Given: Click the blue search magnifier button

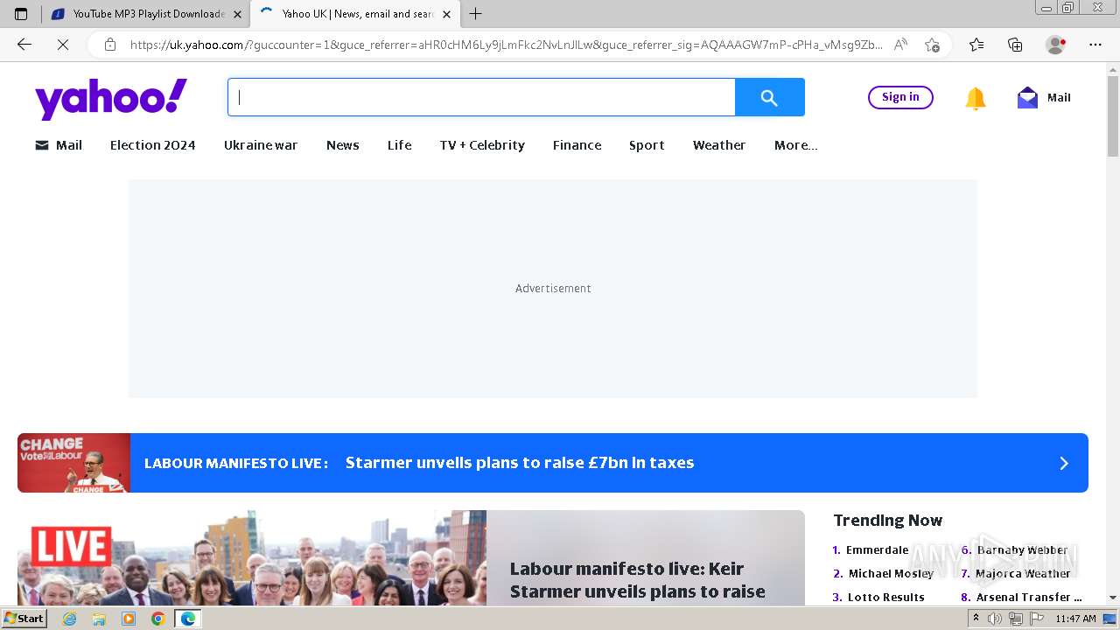Looking at the screenshot, I should tap(769, 97).
